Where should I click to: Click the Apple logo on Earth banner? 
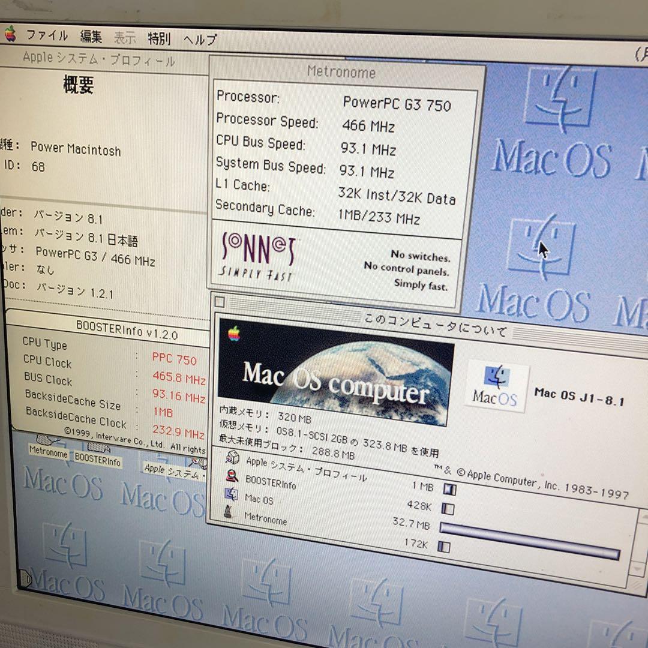(x=235, y=334)
